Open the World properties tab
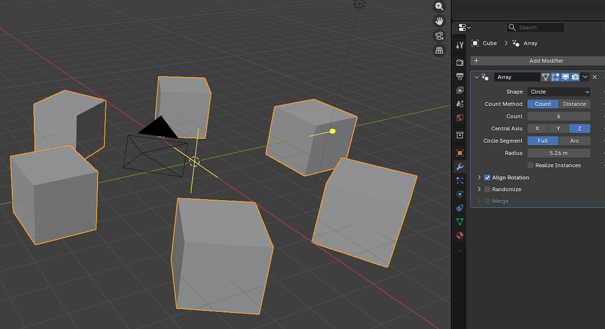This screenshot has height=329, width=605. [460, 118]
